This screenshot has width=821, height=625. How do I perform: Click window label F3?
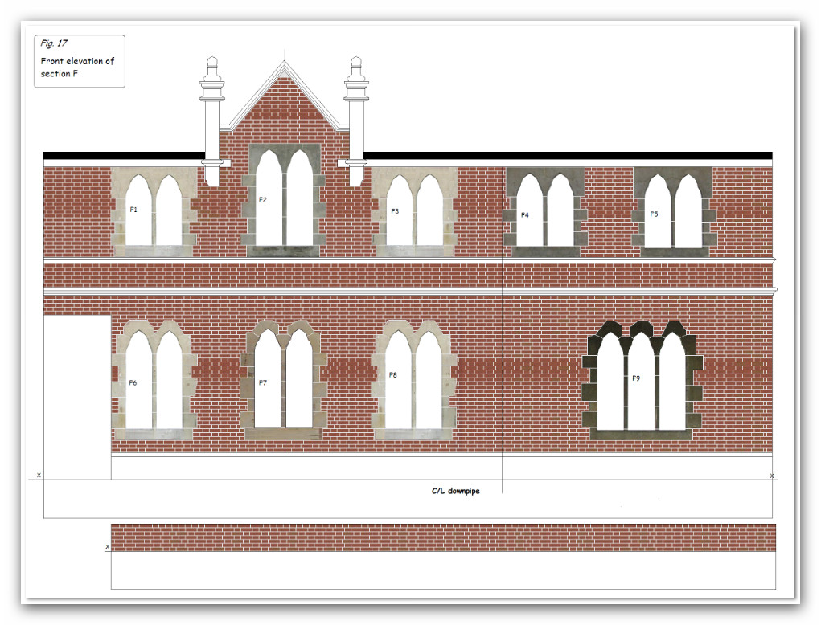pyautogui.click(x=395, y=211)
